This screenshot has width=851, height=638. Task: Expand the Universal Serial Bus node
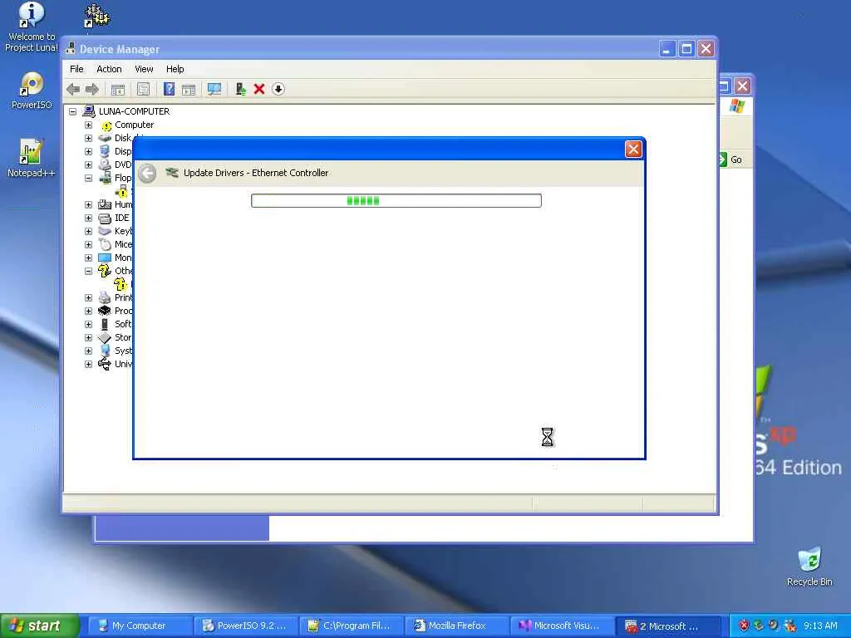(88, 364)
